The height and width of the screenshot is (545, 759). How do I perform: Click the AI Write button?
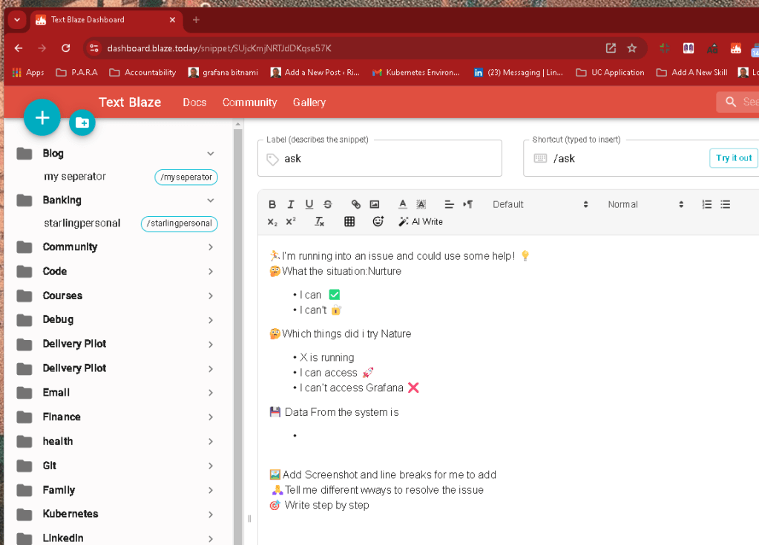421,222
